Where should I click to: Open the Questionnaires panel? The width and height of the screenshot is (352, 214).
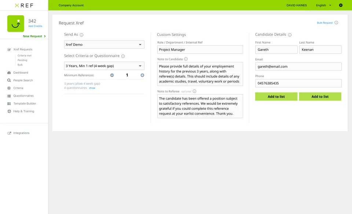(x=23, y=95)
